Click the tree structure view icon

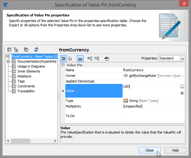(16, 50)
